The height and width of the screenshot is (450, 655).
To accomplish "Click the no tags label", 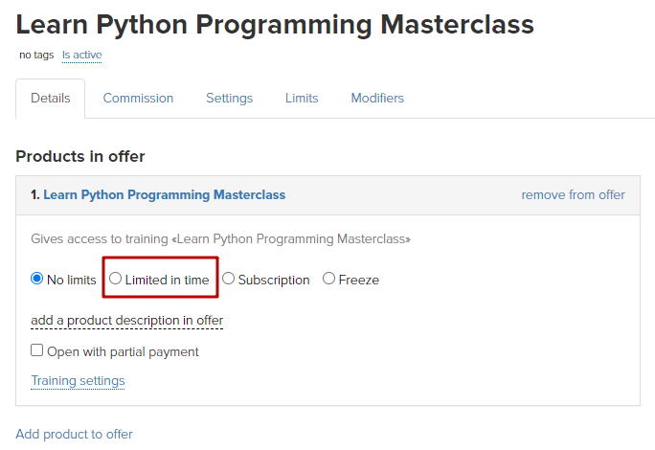I will point(36,56).
